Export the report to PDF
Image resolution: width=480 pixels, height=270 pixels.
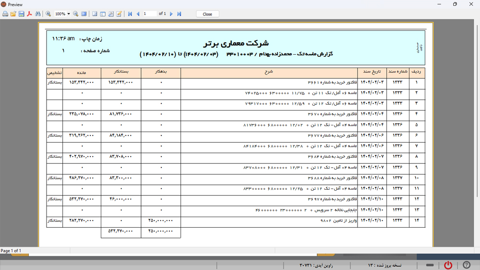(29, 14)
